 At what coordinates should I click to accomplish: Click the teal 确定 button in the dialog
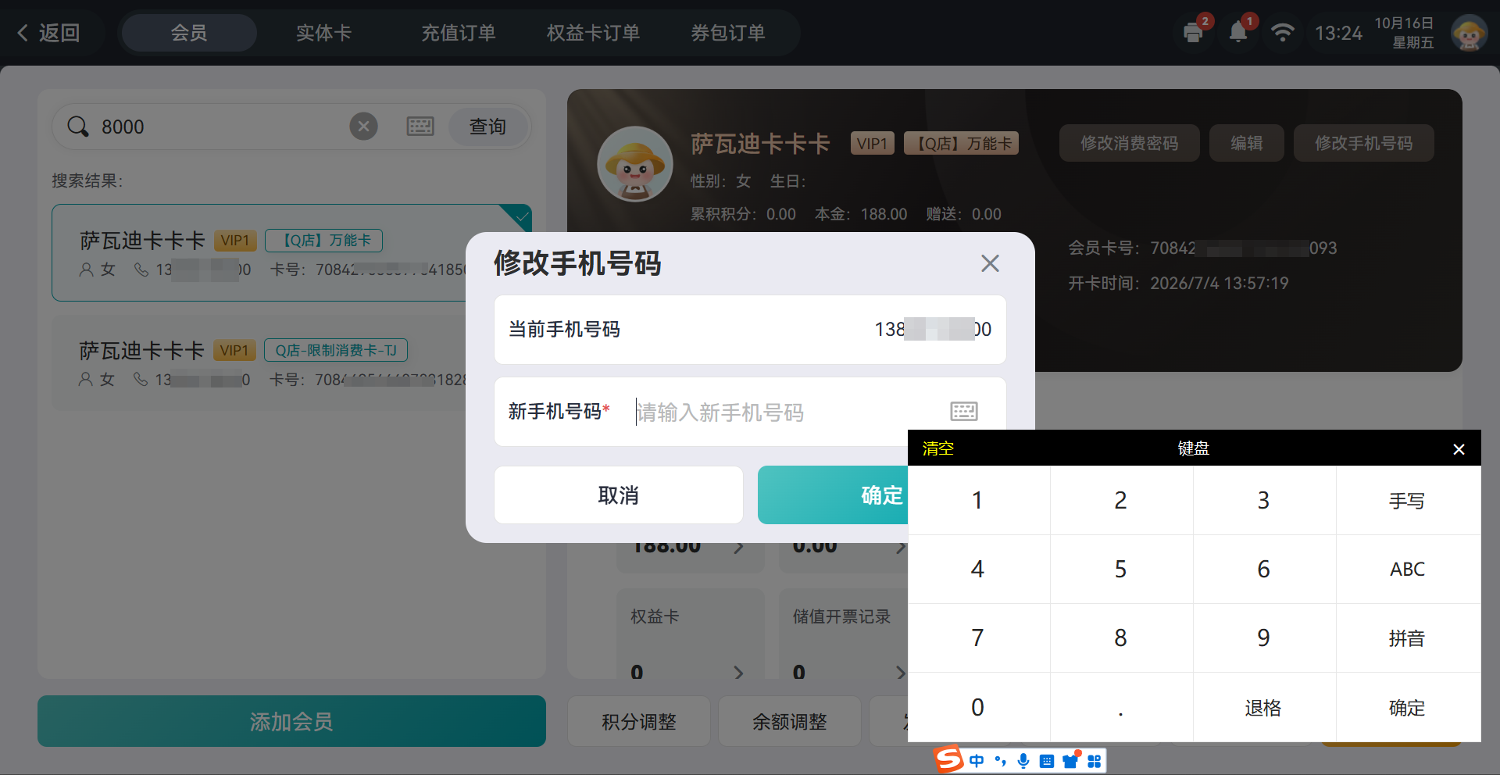click(x=833, y=495)
